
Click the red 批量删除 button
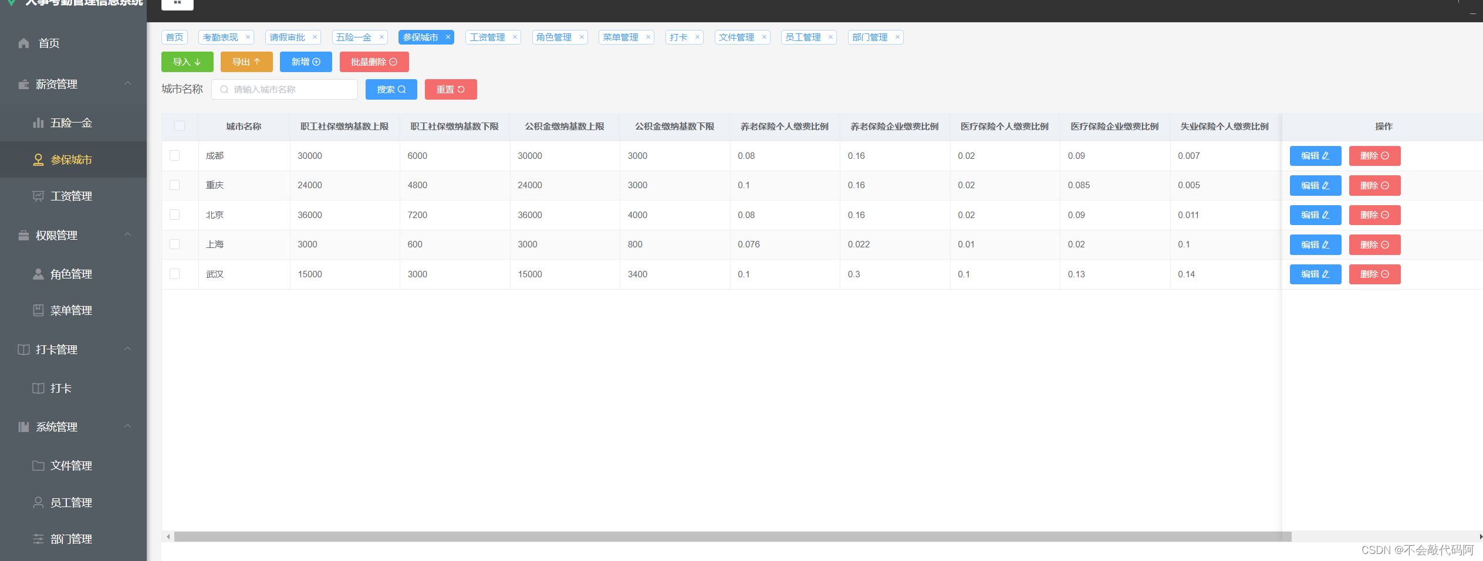(374, 62)
